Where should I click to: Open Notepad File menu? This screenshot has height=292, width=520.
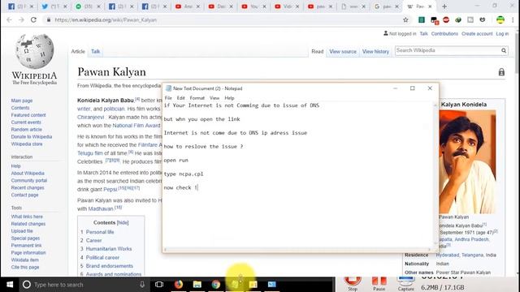pos(168,98)
